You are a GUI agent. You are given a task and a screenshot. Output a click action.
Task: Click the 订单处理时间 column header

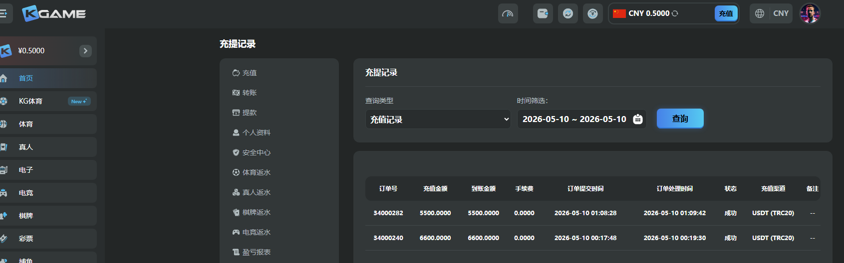675,189
